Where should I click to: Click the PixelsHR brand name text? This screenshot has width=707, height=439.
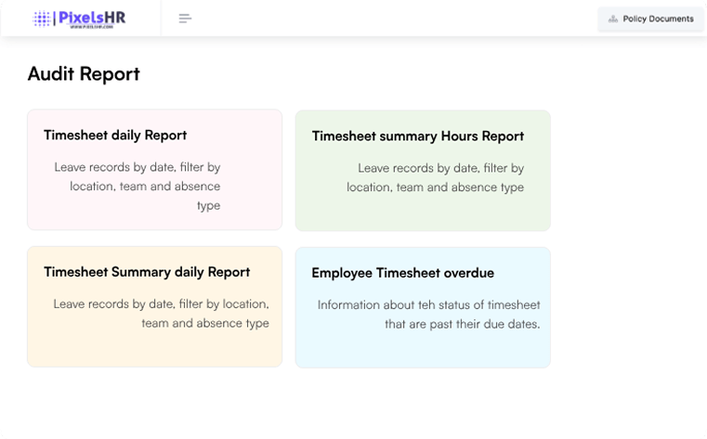click(90, 16)
